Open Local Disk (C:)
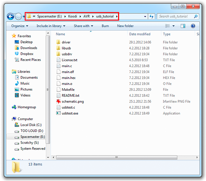 point(31,125)
